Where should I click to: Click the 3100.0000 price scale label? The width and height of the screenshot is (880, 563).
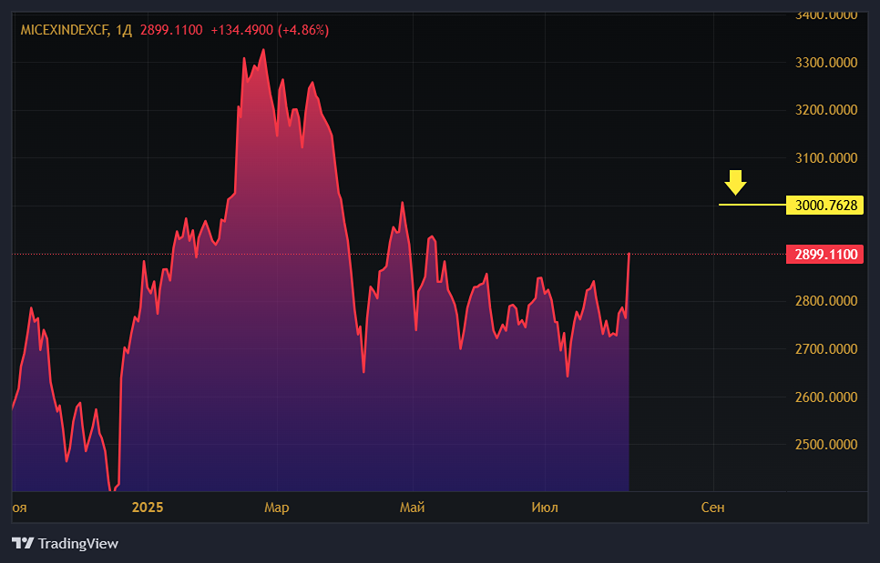pos(826,158)
